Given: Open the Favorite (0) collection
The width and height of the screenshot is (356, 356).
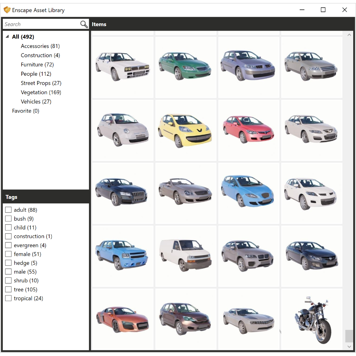Looking at the screenshot, I should click(25, 111).
